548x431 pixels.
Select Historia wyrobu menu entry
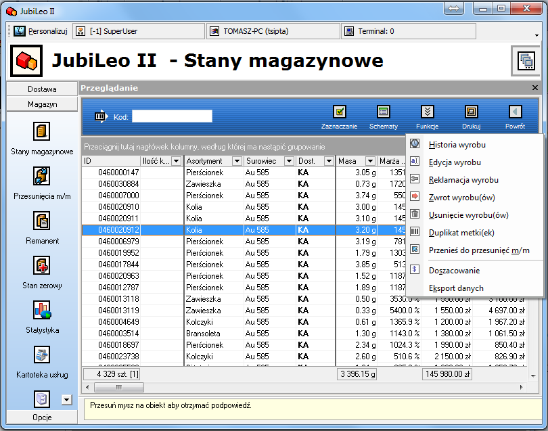pyautogui.click(x=475, y=145)
